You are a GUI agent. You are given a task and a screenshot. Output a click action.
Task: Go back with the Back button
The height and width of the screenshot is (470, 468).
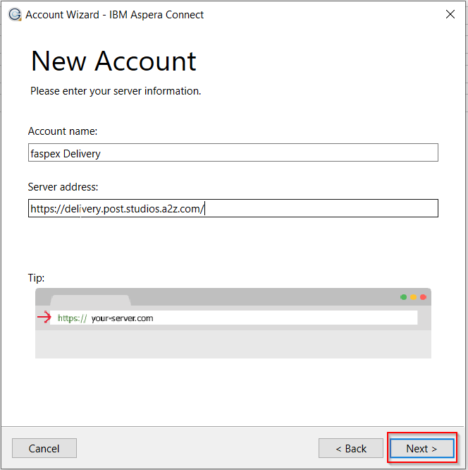click(x=351, y=448)
